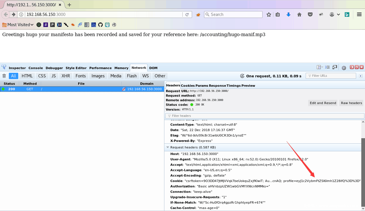
Task: Switch to the Cookies tab
Action: [188, 86]
